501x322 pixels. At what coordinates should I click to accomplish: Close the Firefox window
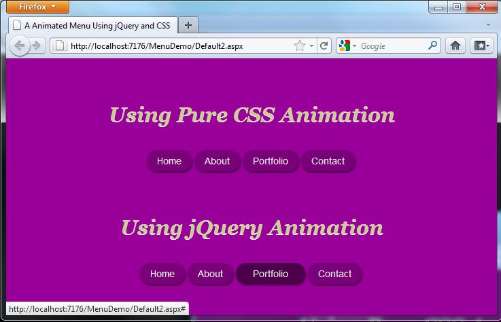(x=482, y=7)
